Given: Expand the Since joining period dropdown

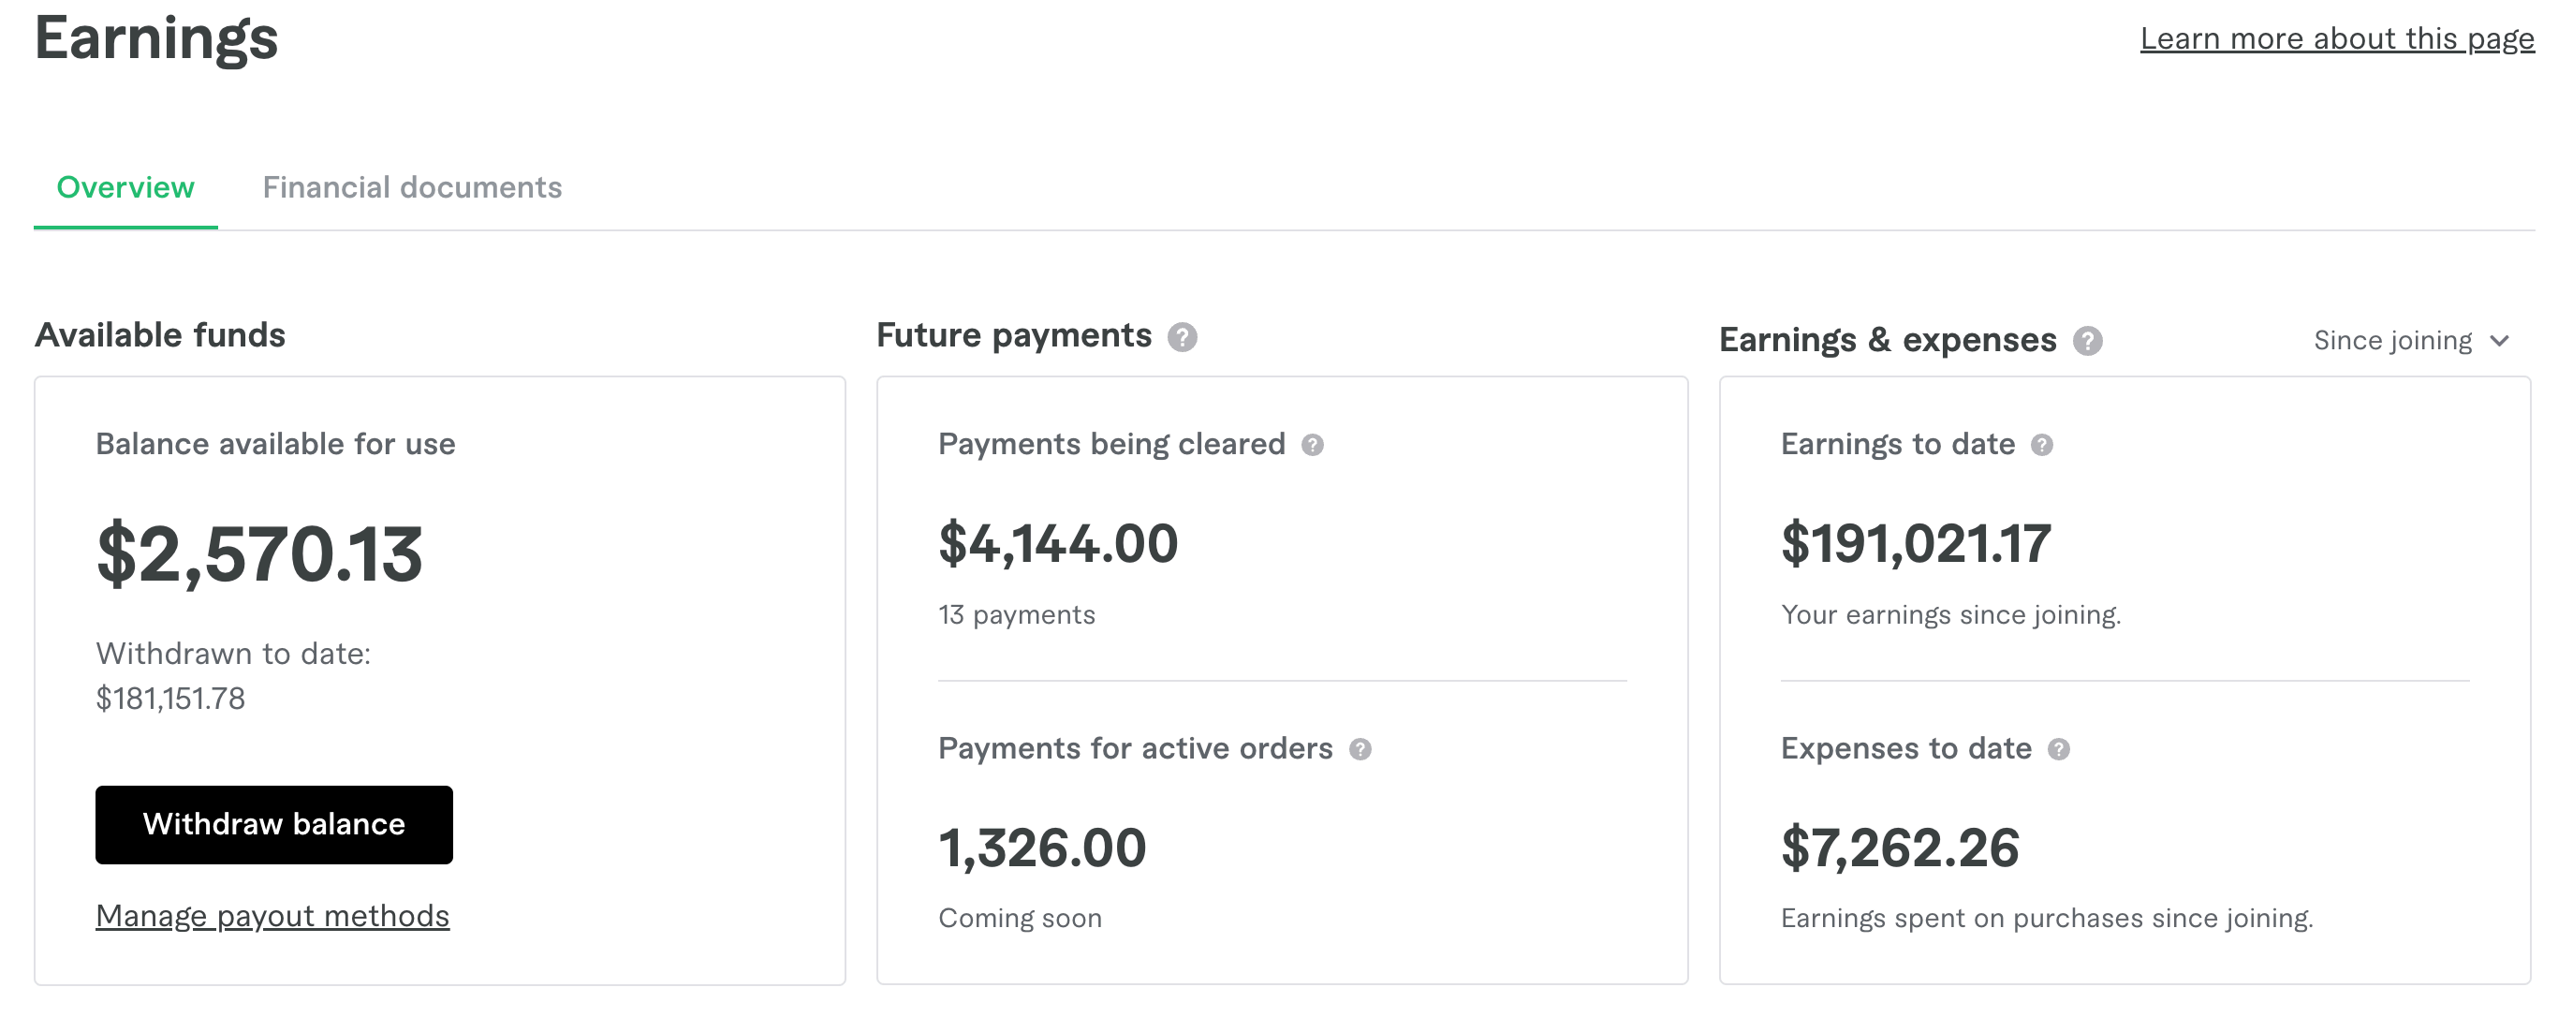Looking at the screenshot, I should tap(2411, 341).
